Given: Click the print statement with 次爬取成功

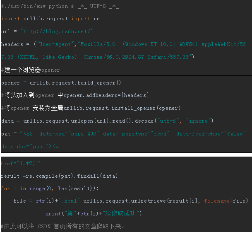Looking at the screenshot, I should [94, 213].
